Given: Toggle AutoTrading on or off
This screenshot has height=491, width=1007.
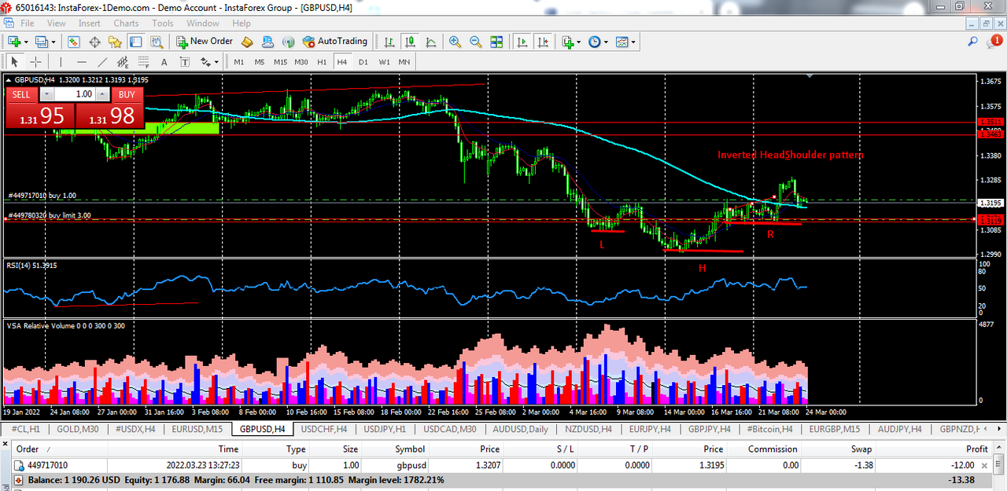Looking at the screenshot, I should coord(335,42).
